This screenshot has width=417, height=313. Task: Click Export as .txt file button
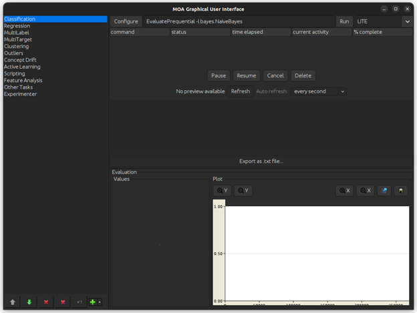(x=261, y=162)
